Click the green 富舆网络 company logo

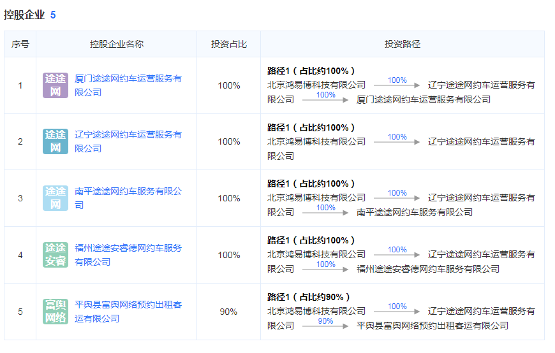click(x=56, y=312)
